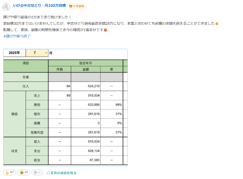The height and width of the screenshot is (179, 243).
Task: Click the 指定年月 header cell
Action: [x=86, y=63]
